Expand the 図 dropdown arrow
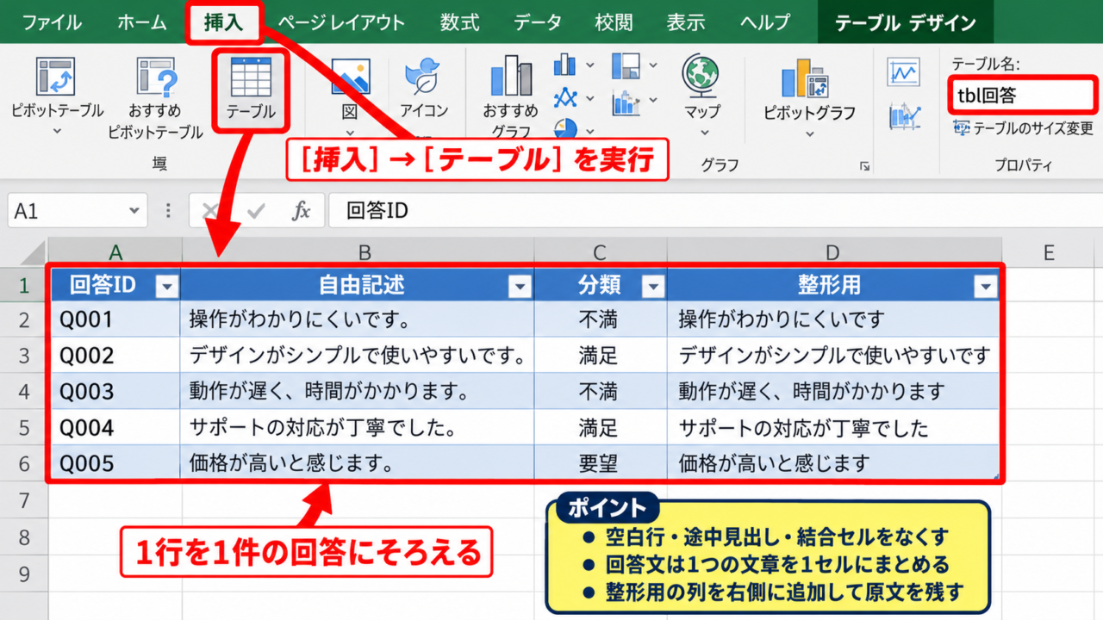The image size is (1103, 620). pyautogui.click(x=350, y=132)
